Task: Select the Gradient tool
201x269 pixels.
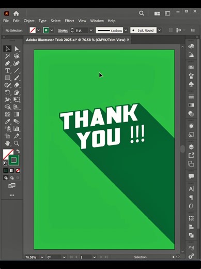Action: point(17,114)
